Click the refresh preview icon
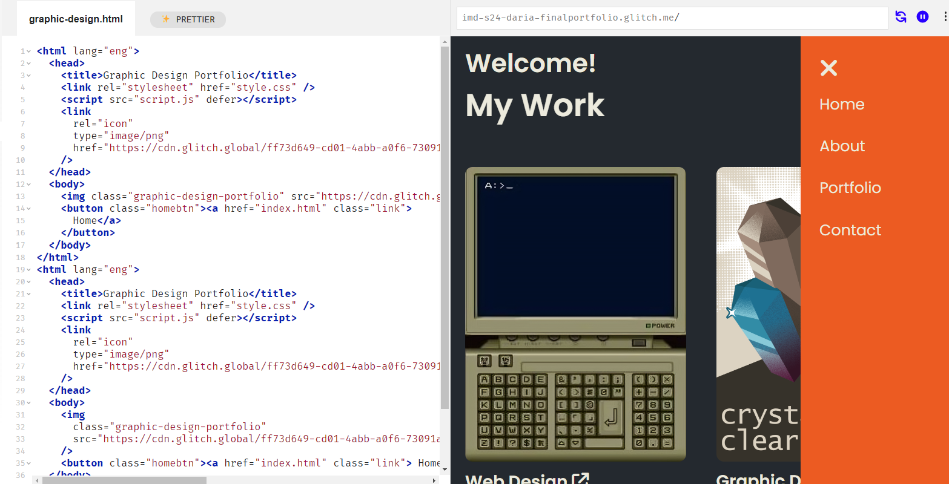Viewport: 949px width, 484px height. click(x=901, y=17)
